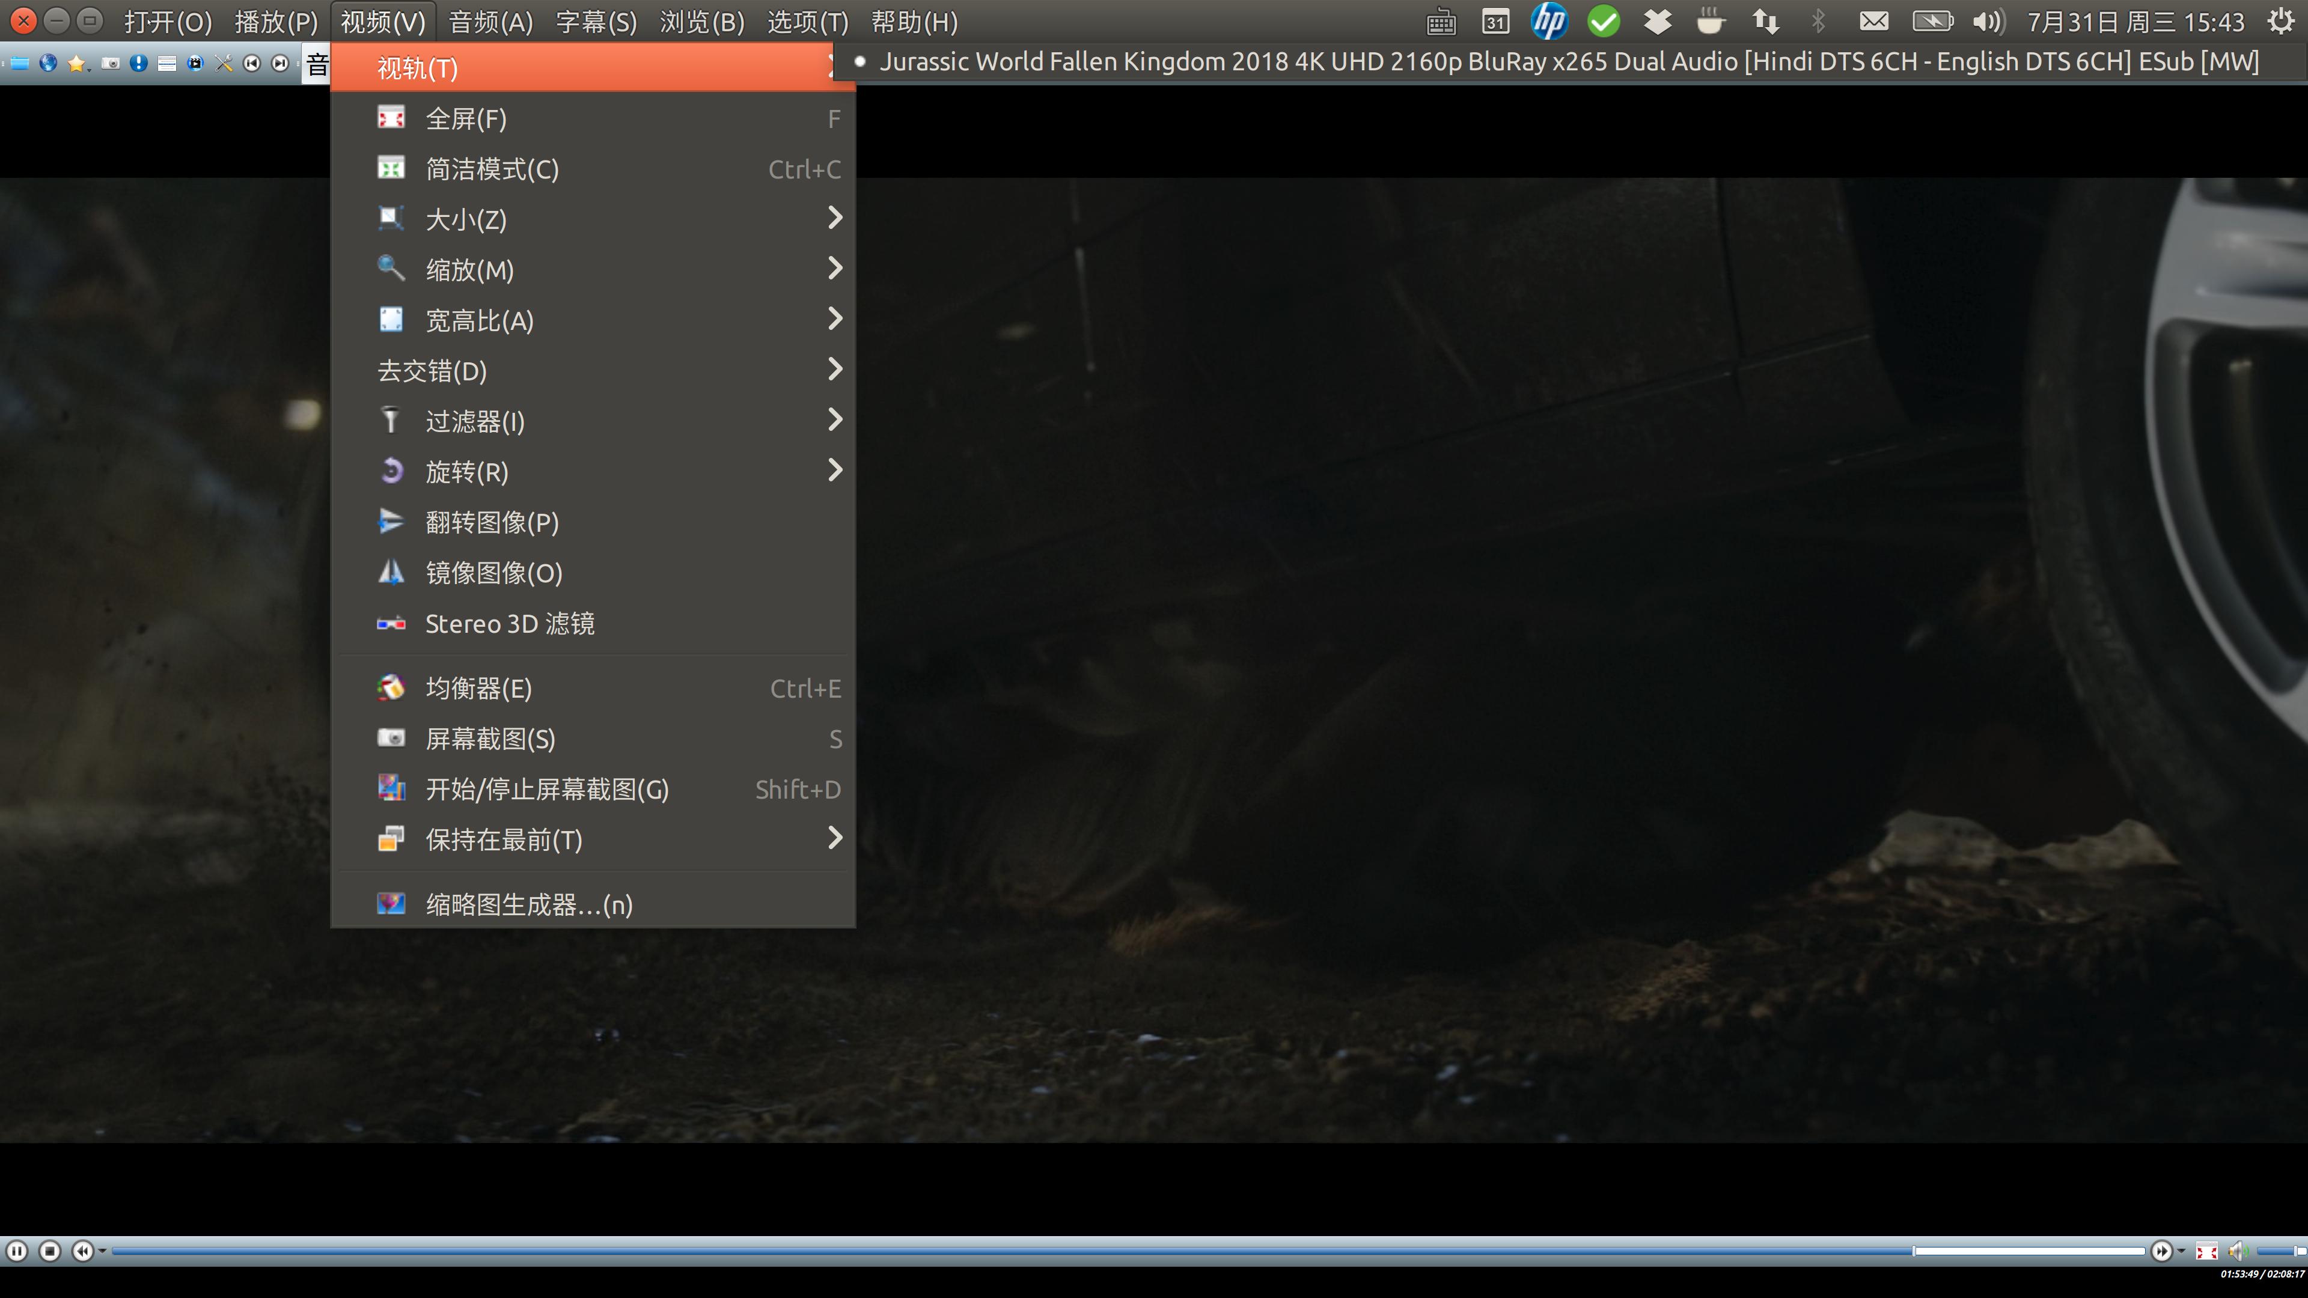This screenshot has height=1298, width=2308.
Task: Click the rewind button in control bar
Action: tap(82, 1251)
